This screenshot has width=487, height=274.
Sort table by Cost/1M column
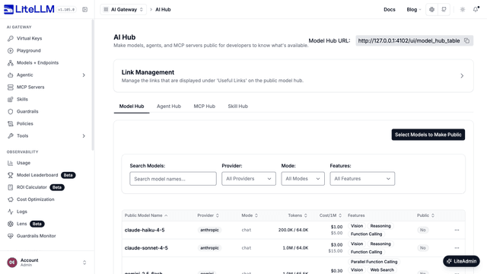click(x=330, y=215)
